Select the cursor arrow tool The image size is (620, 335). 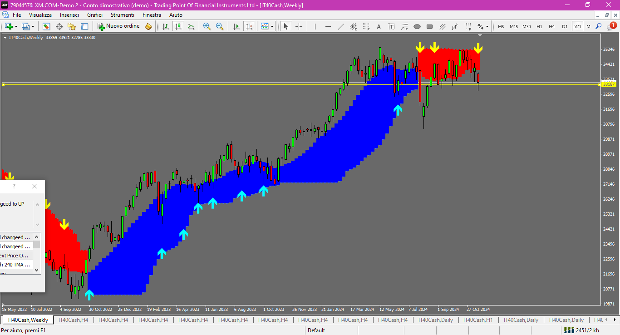click(286, 26)
